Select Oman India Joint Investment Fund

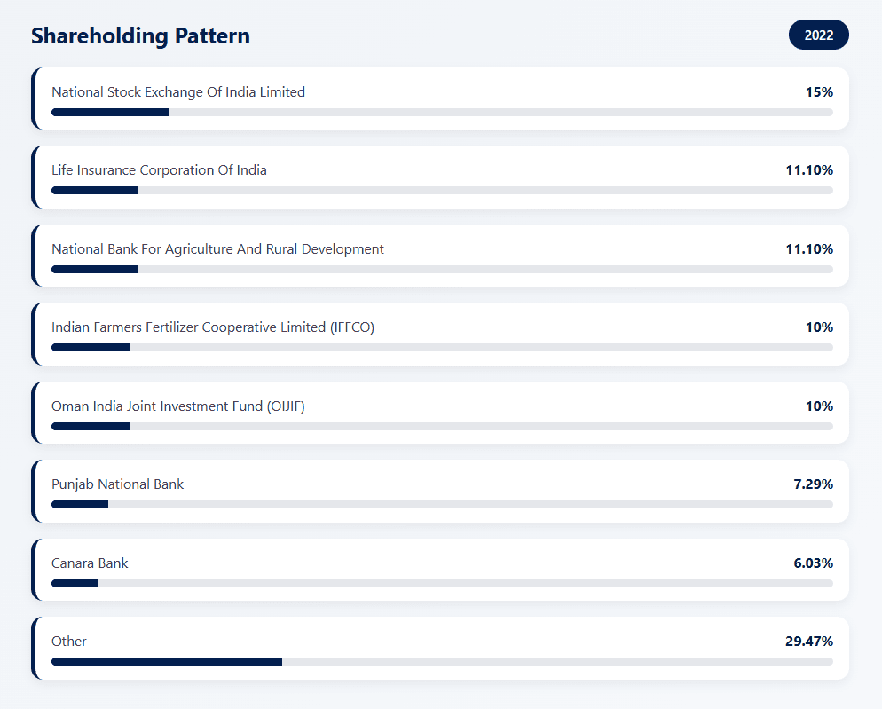(x=178, y=406)
